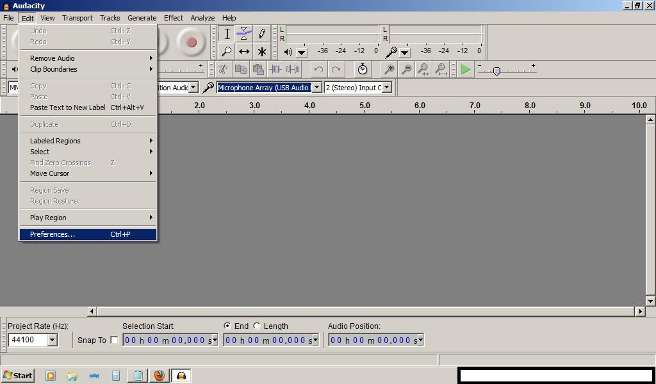Click the Record button
This screenshot has width=656, height=384.
coord(191,42)
